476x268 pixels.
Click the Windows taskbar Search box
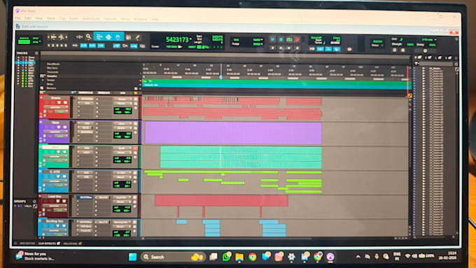173,257
